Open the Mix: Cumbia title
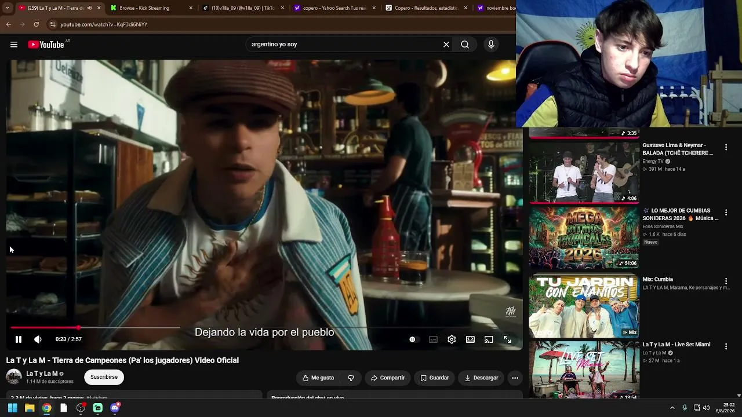 pos(657,280)
